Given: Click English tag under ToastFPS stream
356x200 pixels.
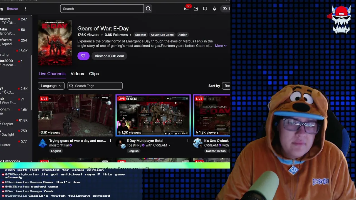Looking at the screenshot, I should click(x=133, y=151).
